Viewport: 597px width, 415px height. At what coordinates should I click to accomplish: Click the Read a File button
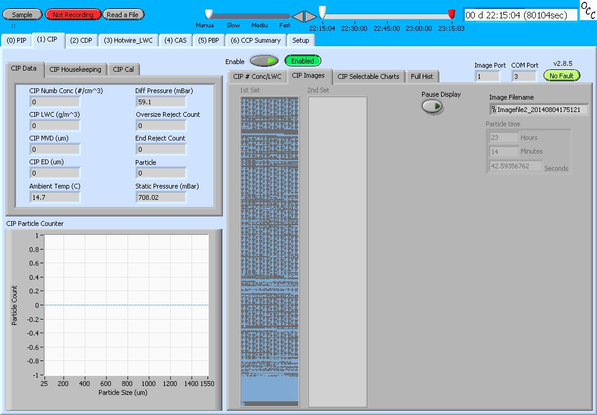coord(123,14)
